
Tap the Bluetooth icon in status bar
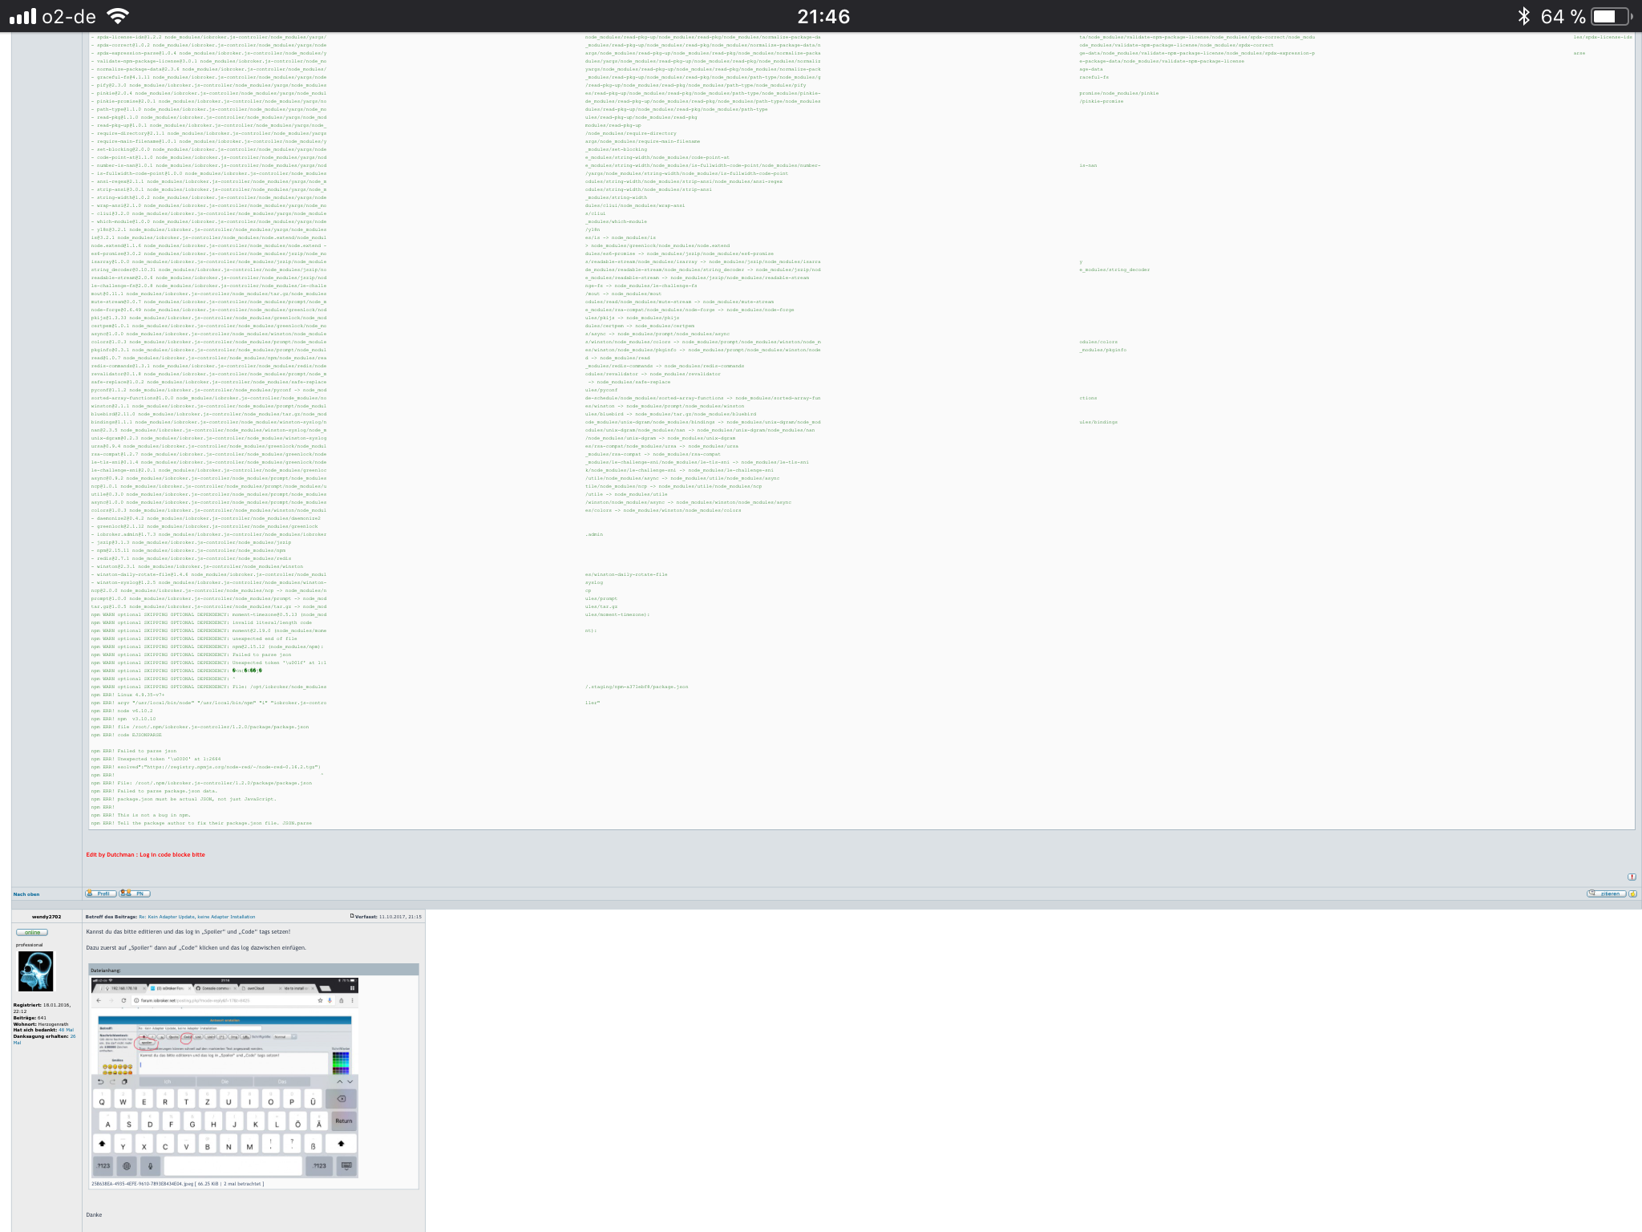click(1523, 16)
